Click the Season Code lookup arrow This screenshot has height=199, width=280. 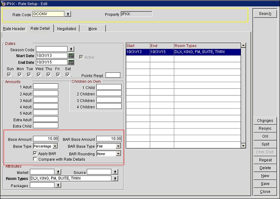click(x=71, y=49)
